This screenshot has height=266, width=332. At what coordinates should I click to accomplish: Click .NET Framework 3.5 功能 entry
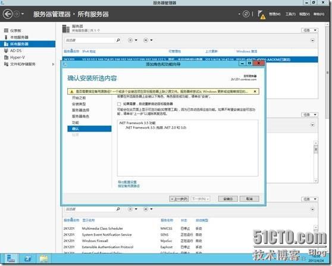coord(137,123)
